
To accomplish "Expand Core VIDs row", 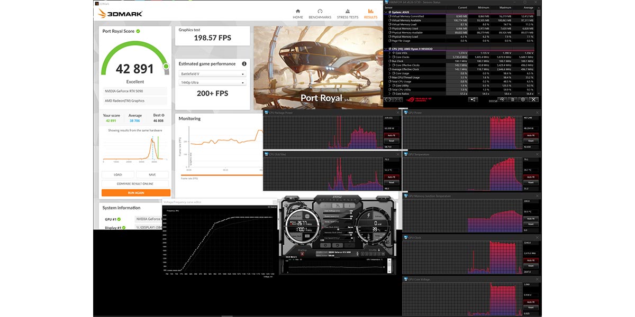I will tap(389, 53).
